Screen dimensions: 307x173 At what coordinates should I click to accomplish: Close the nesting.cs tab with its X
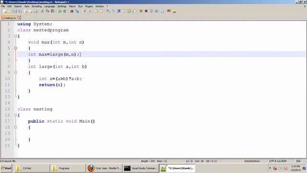[x=18, y=18]
